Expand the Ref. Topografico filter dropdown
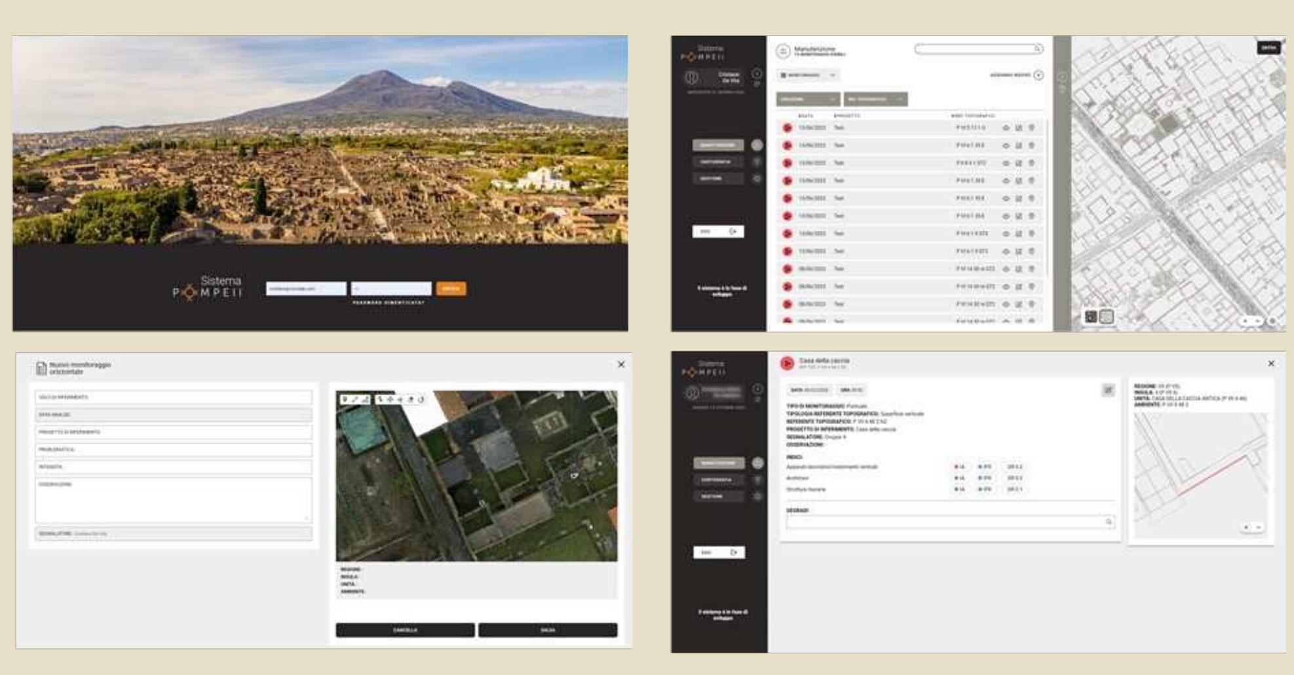This screenshot has height=675, width=1294. point(877,100)
